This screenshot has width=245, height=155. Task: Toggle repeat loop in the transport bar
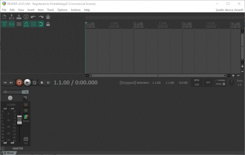click(x=34, y=83)
